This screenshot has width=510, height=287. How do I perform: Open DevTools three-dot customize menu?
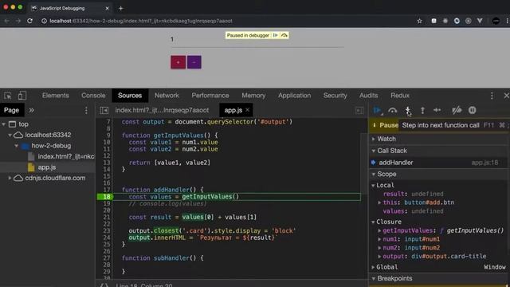(492, 96)
